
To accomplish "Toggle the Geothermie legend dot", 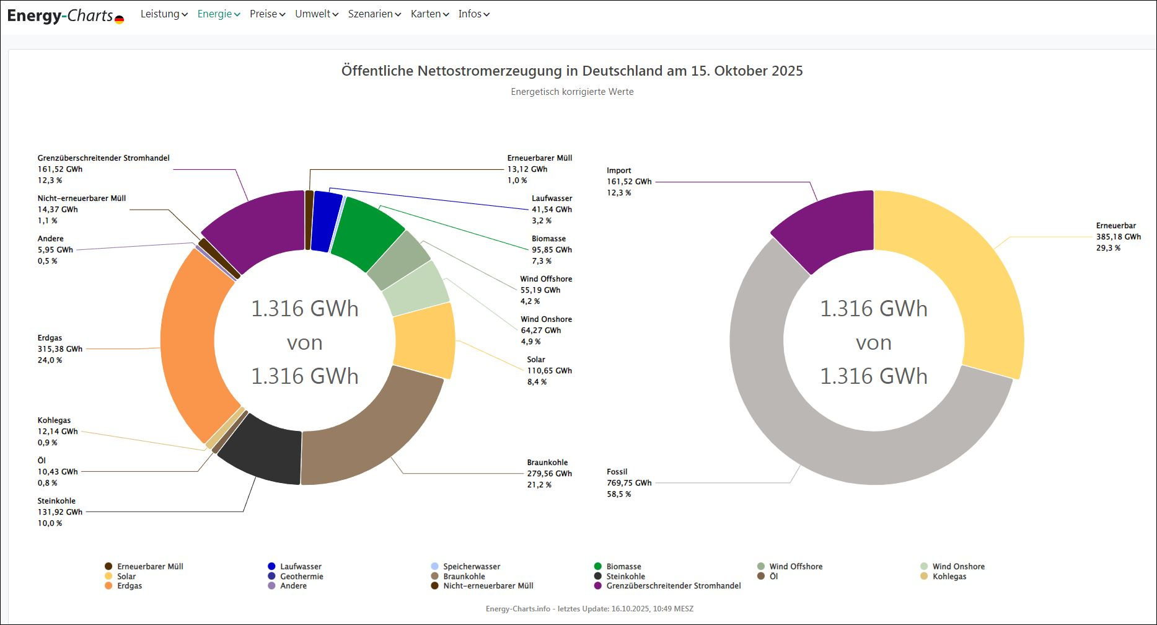I will 271,576.
